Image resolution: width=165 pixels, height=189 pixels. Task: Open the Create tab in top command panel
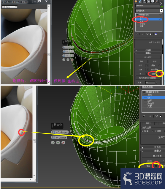[136, 1]
